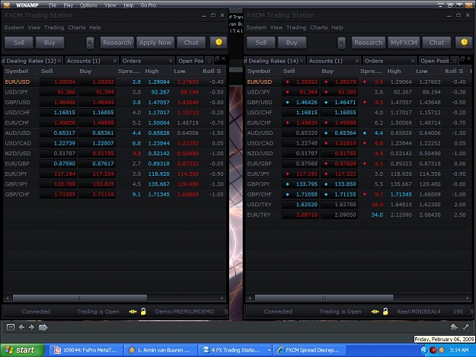Image resolution: width=476 pixels, height=357 pixels.
Task: Click Winamp puzzle-piece plugin icon
Action: 454,327
